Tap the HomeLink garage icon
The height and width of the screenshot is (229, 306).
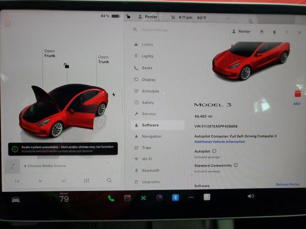tap(262, 31)
